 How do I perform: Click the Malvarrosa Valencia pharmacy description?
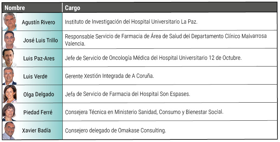click(166, 40)
